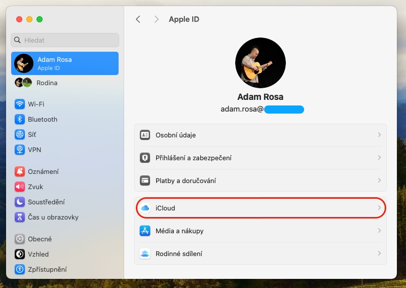Open the Osobní údaje row label
Screen dimensions: 406x288
pos(175,135)
